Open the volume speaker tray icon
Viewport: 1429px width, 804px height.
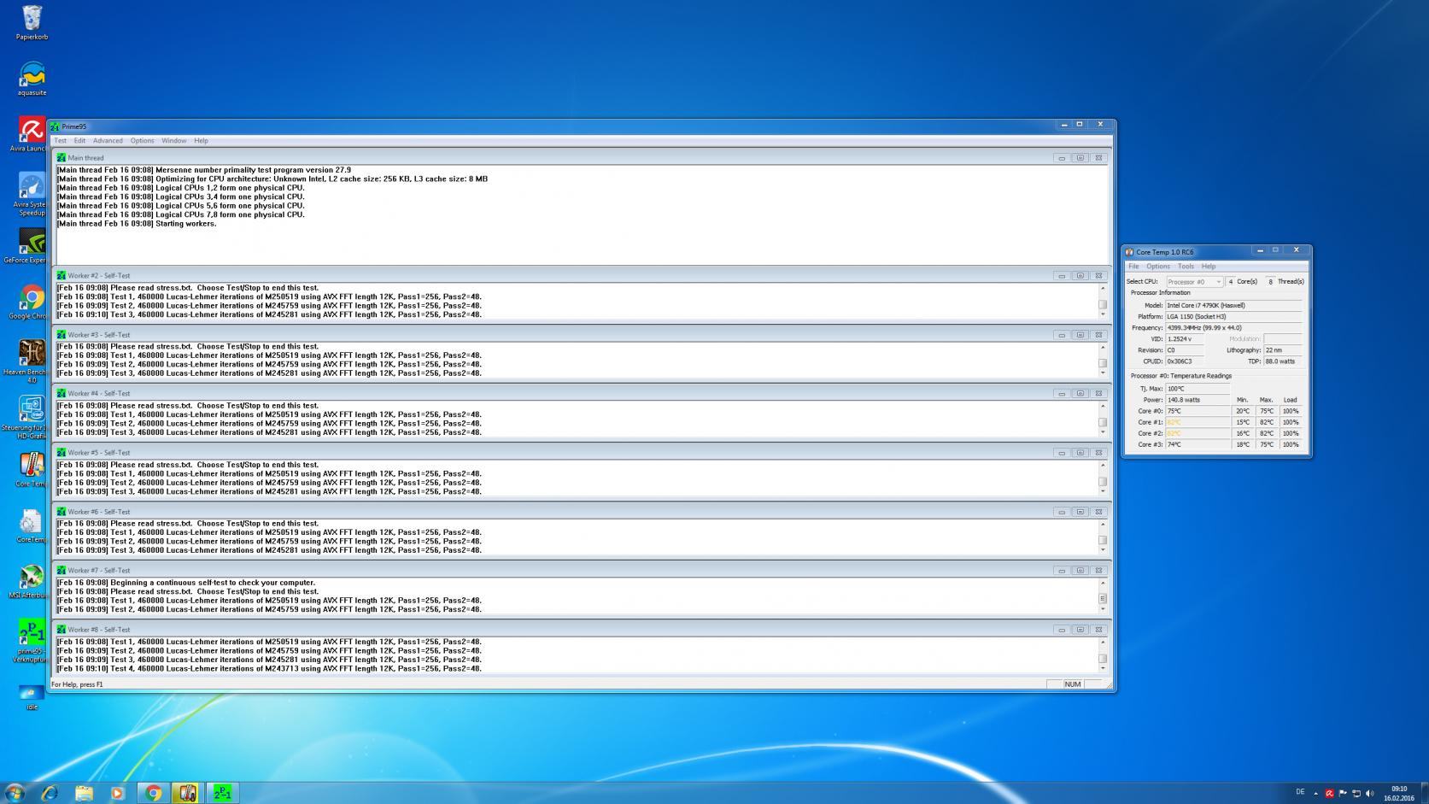pos(1370,793)
